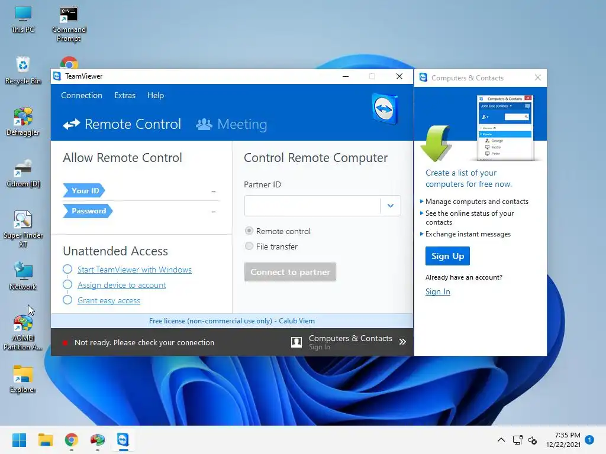Click the network tray icon
Viewport: 606px width, 454px height.
[517, 440]
